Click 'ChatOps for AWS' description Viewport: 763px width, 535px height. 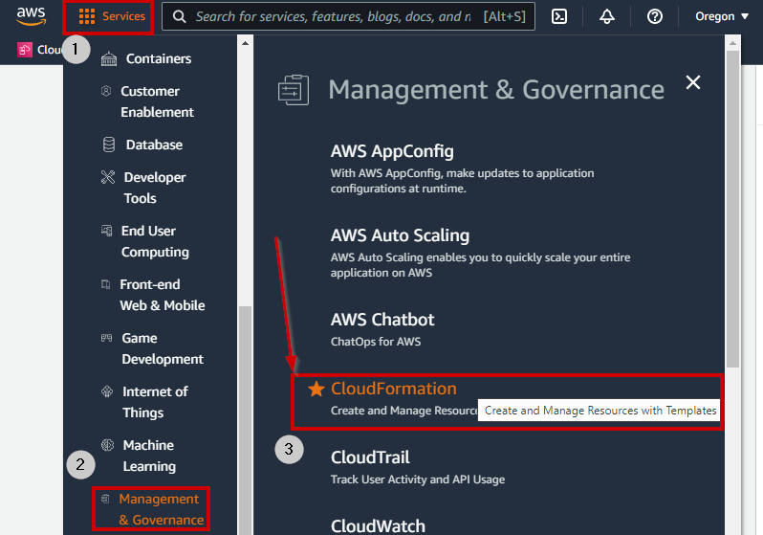376,342
